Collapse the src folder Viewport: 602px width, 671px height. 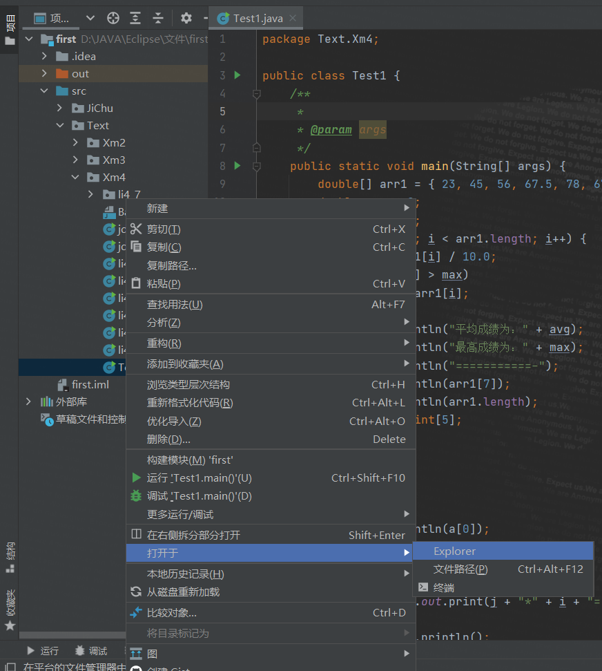(x=44, y=91)
